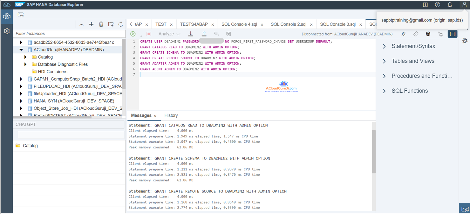Viewport: 470px width, 214px height.
Task: Refresh the database instances list
Action: tap(120, 24)
